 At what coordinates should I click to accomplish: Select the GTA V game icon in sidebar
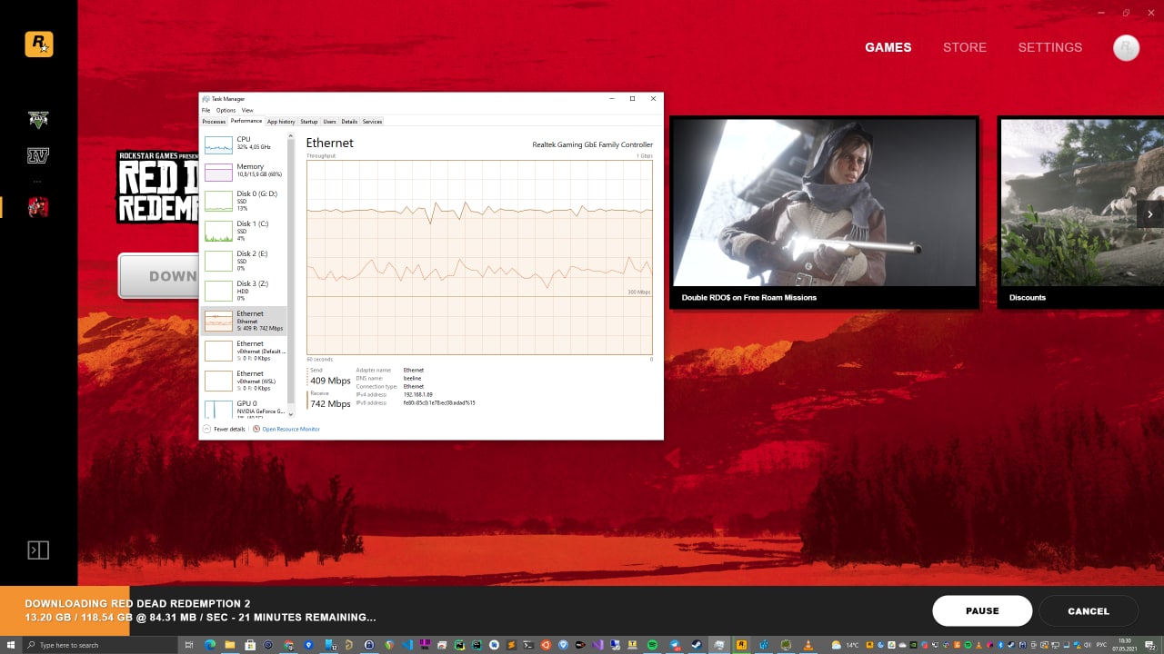[x=38, y=120]
